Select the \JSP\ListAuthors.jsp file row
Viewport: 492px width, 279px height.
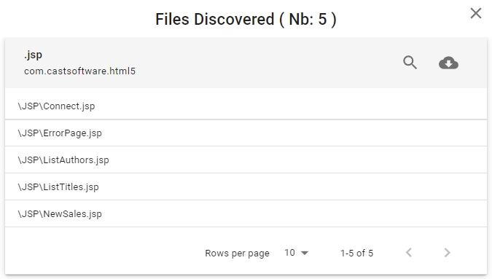pos(246,160)
